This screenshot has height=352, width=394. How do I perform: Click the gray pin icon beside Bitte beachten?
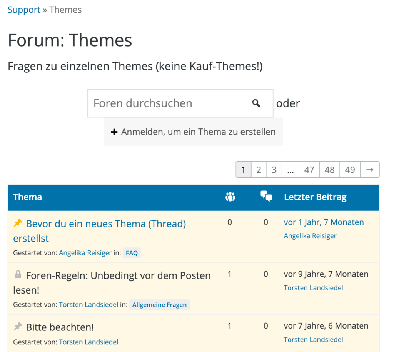[18, 327]
